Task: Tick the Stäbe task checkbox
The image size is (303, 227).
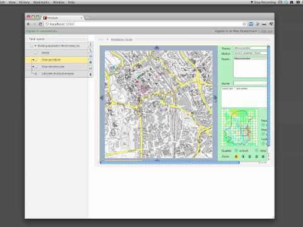Action: 35,53
